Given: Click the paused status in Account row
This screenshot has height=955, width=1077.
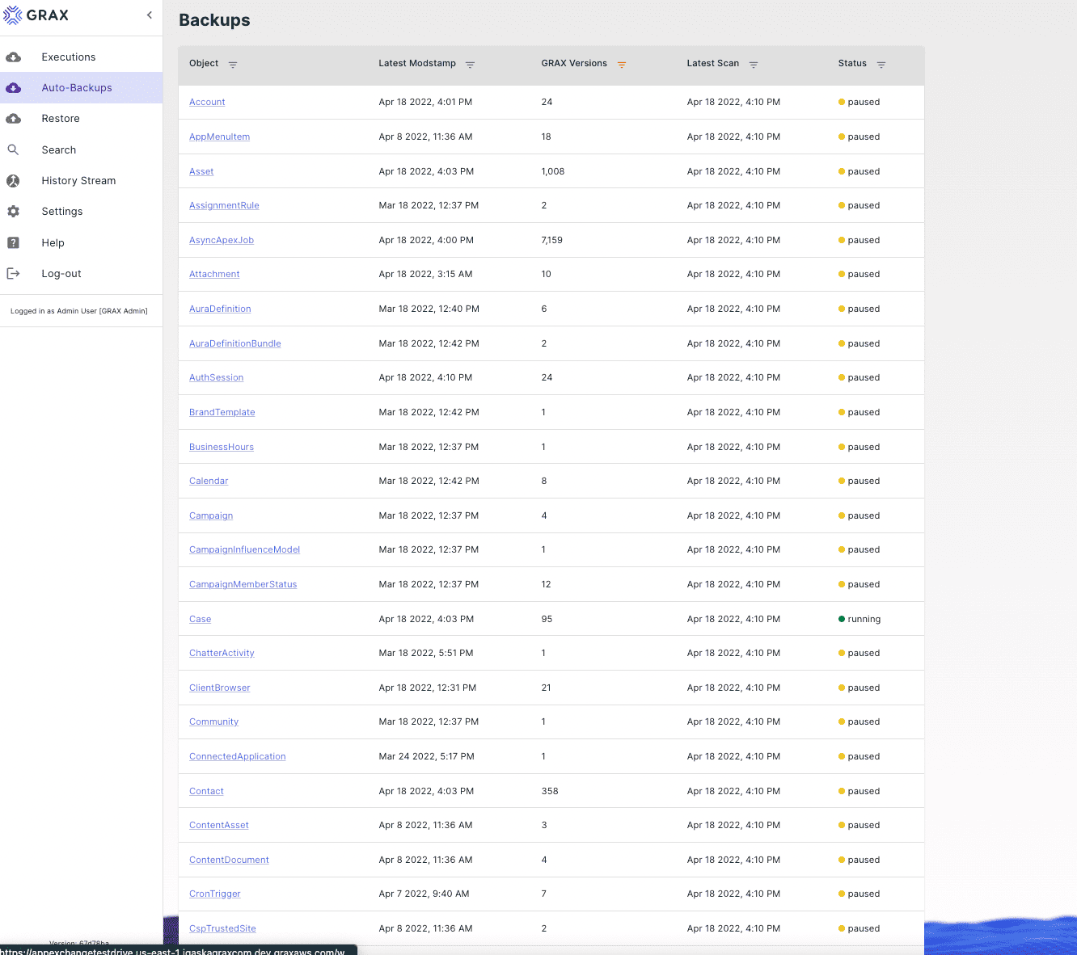Looking at the screenshot, I should [x=859, y=103].
